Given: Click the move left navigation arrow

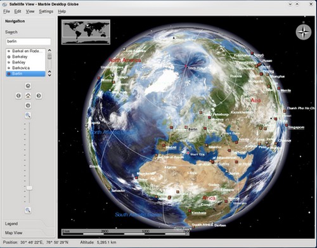Looking at the screenshot, I should pyautogui.click(x=18, y=96).
